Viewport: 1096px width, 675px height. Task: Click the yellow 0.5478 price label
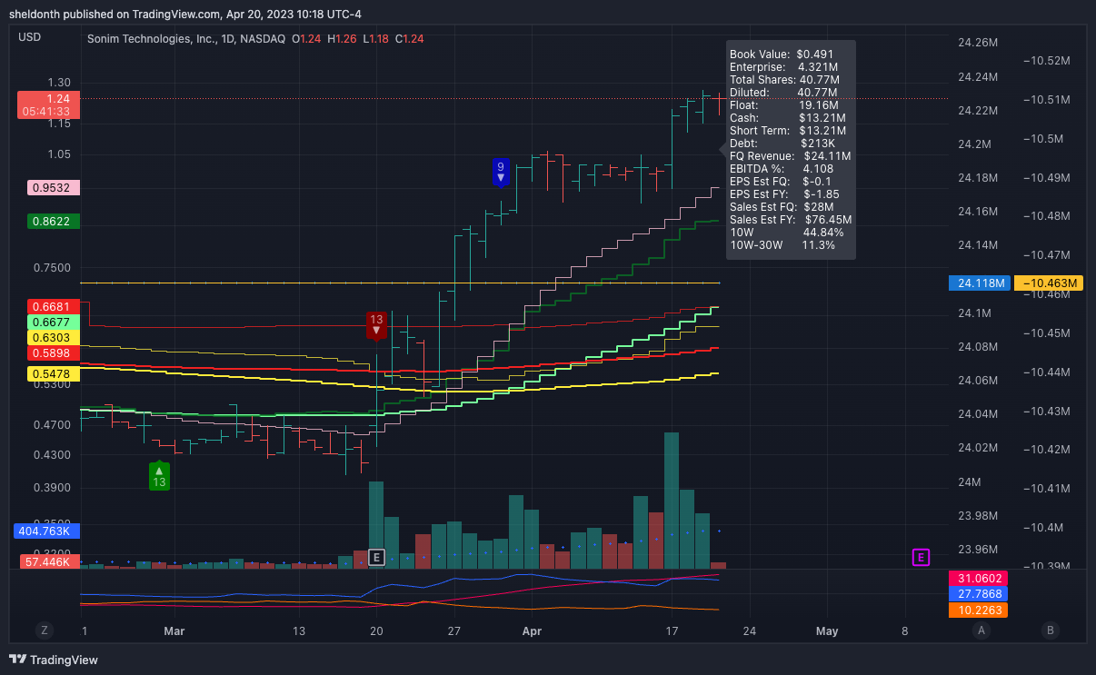(55, 373)
